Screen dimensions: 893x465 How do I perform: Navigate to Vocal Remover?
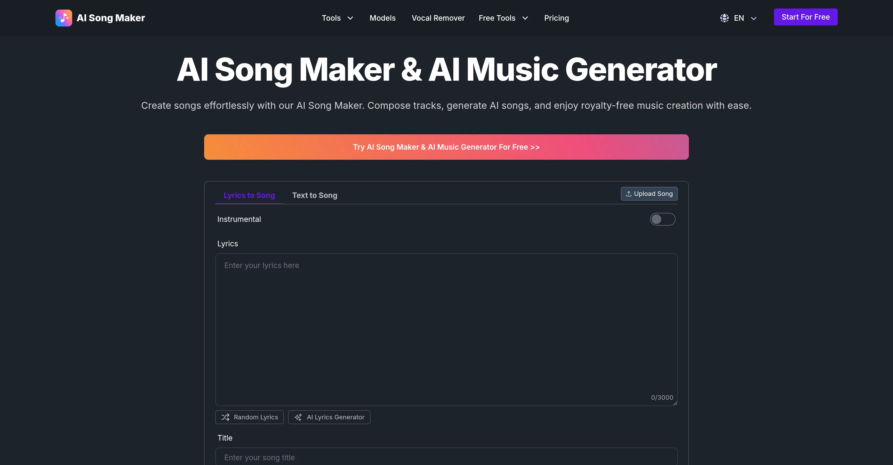pyautogui.click(x=438, y=18)
